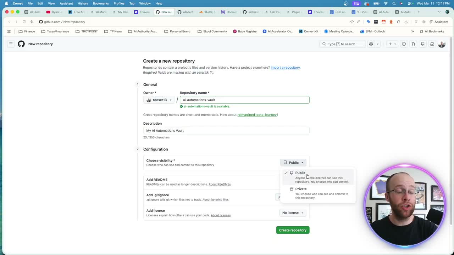Image resolution: width=454 pixels, height=255 pixels.
Task: Reload the page with refresh icon
Action: coord(24,22)
